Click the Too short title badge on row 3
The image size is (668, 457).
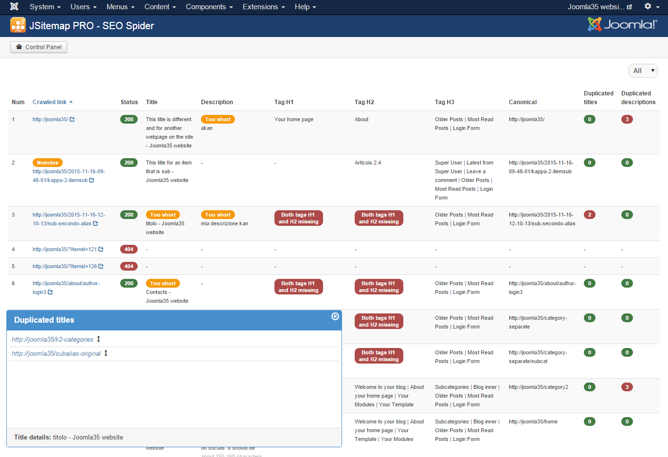pyautogui.click(x=163, y=215)
